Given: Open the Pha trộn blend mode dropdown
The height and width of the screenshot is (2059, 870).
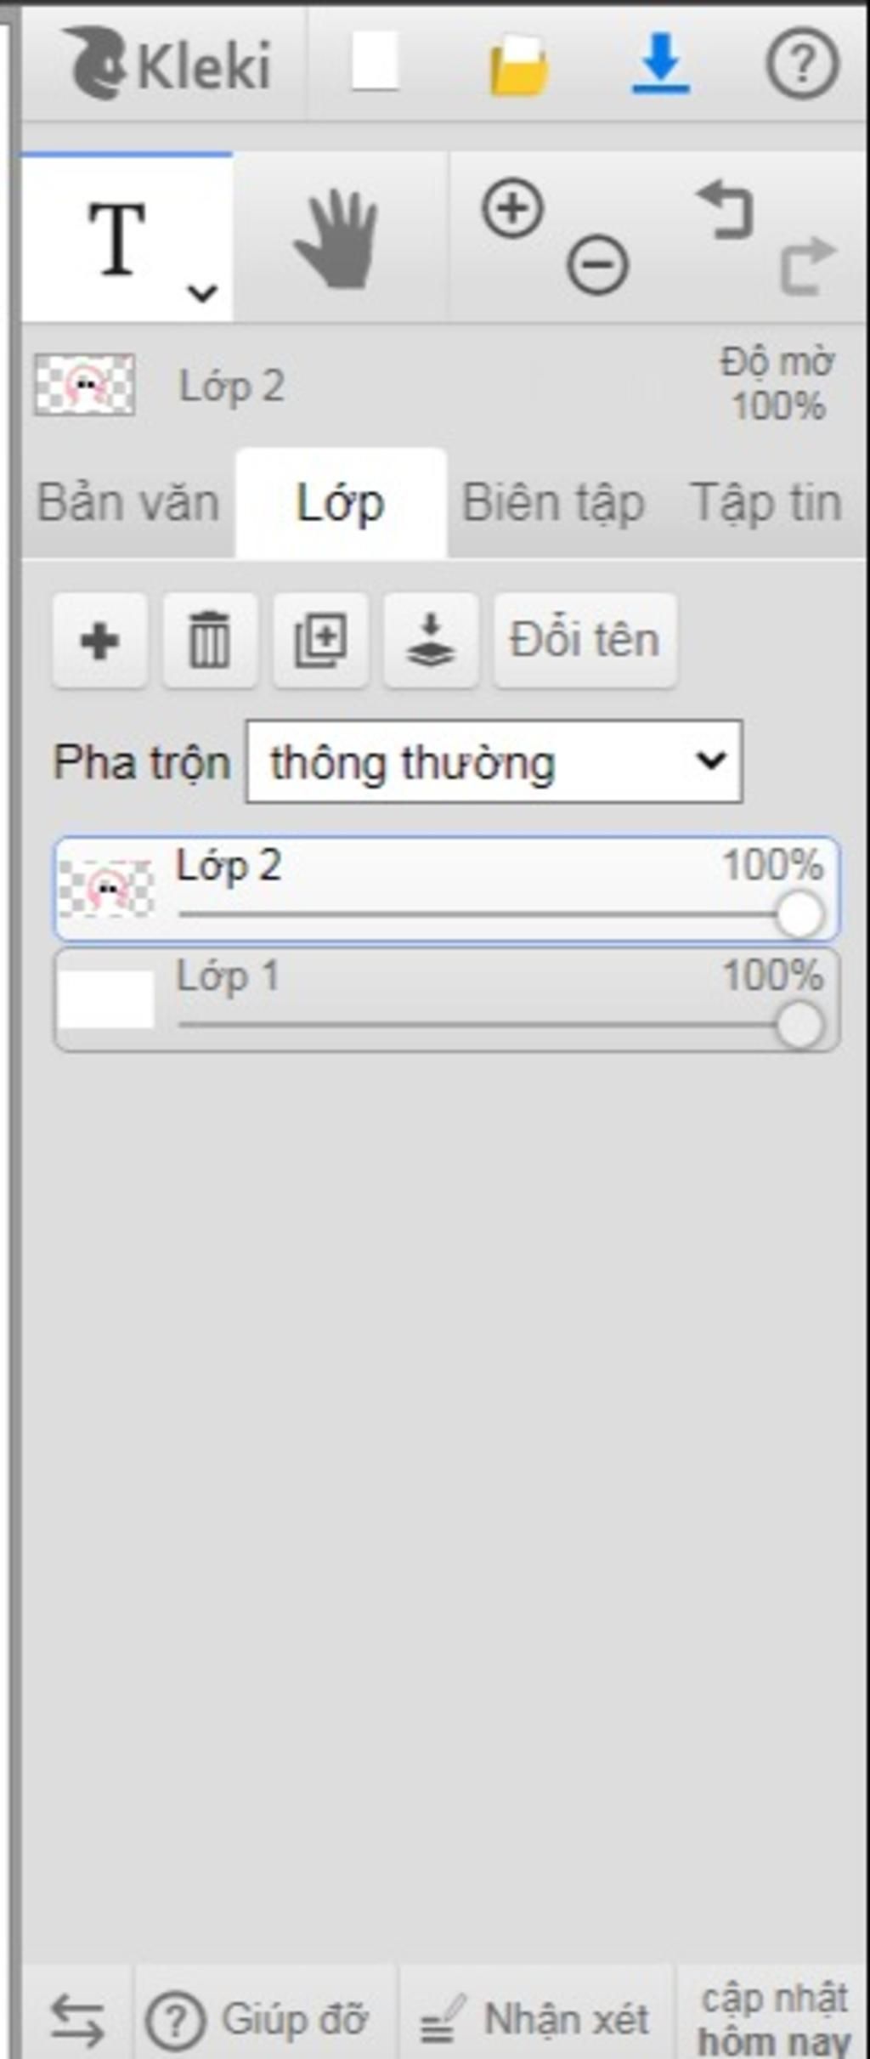Looking at the screenshot, I should pos(494,762).
